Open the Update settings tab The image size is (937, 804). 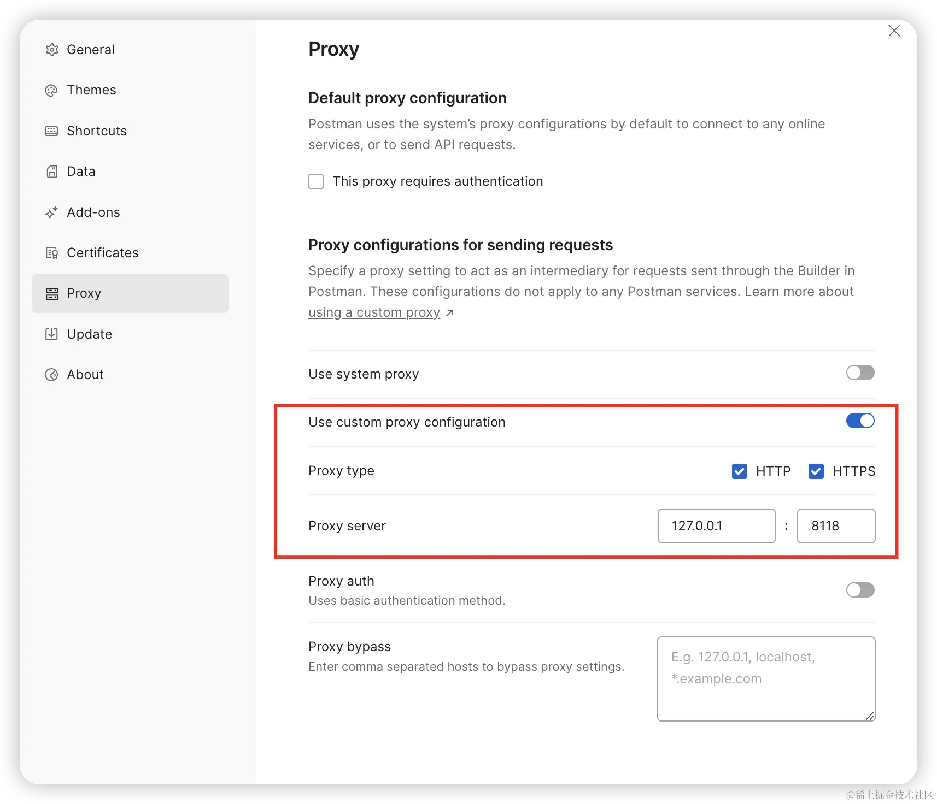(130, 334)
